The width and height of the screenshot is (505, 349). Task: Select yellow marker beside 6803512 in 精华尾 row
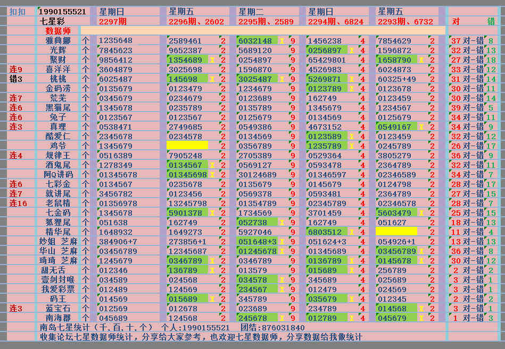click(351, 232)
